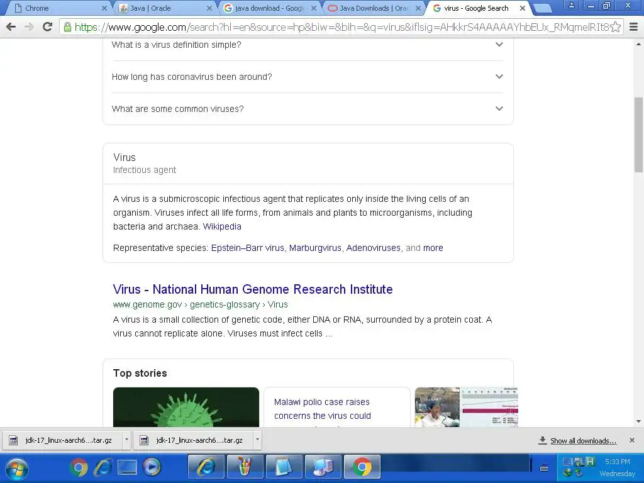Bookmark this page with the star

pos(615,27)
